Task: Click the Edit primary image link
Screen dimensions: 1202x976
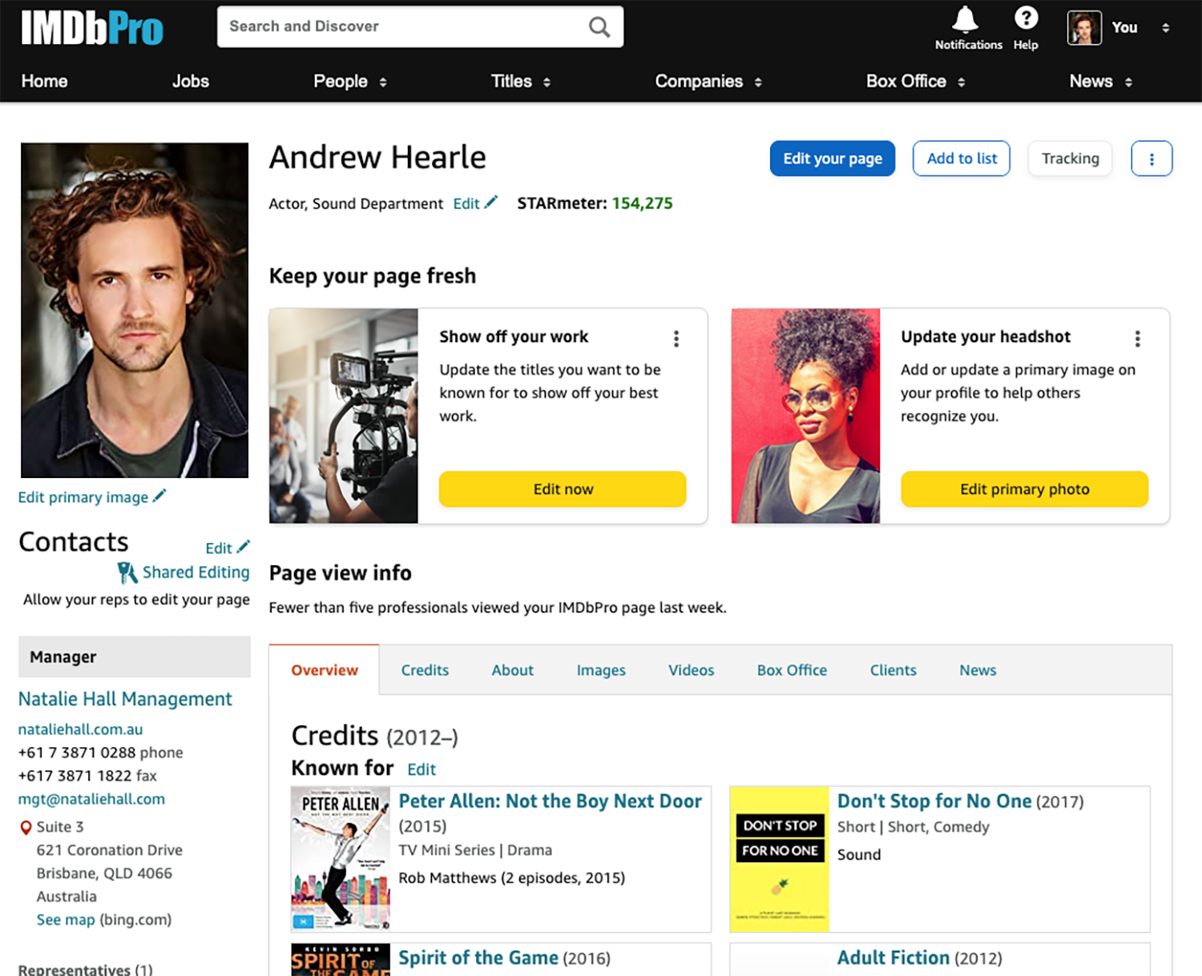Action: pos(83,497)
